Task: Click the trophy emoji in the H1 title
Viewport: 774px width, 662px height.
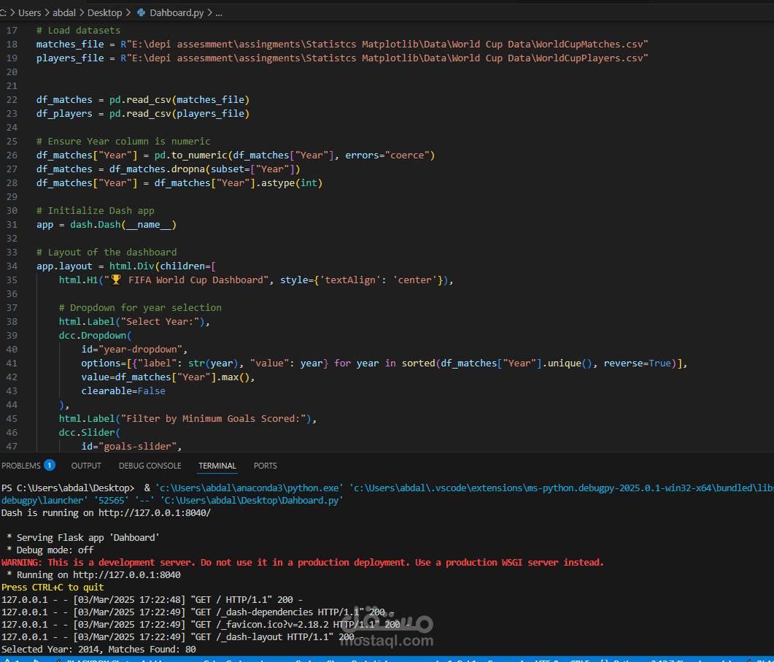Action: coord(116,280)
